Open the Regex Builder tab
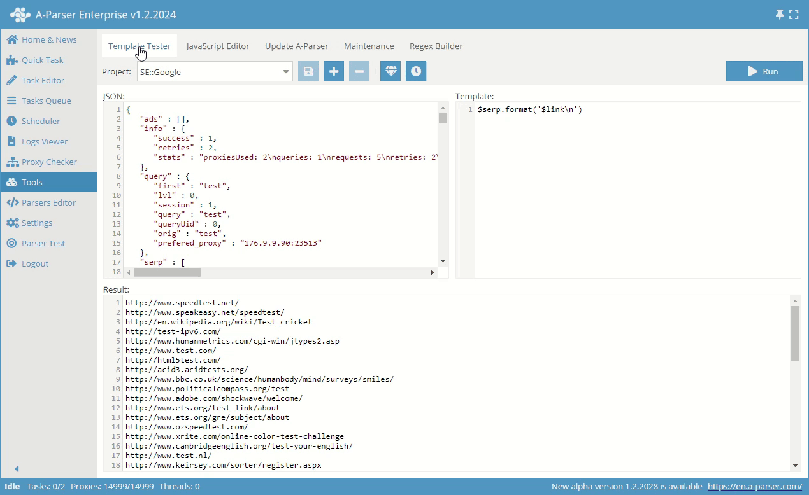 436,46
